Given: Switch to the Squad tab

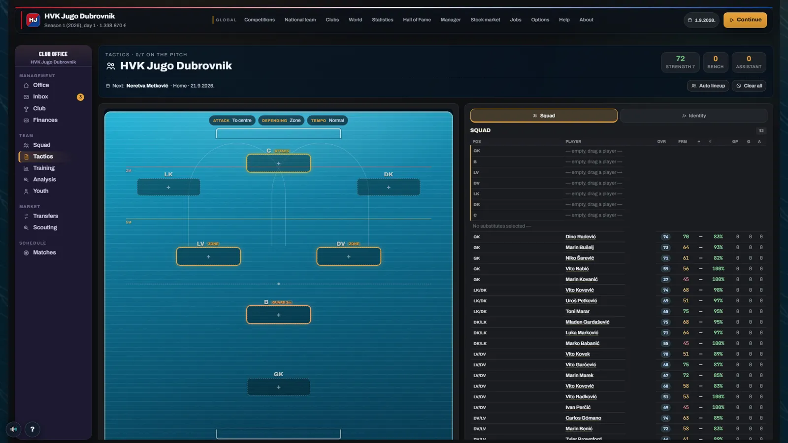Looking at the screenshot, I should [544, 116].
